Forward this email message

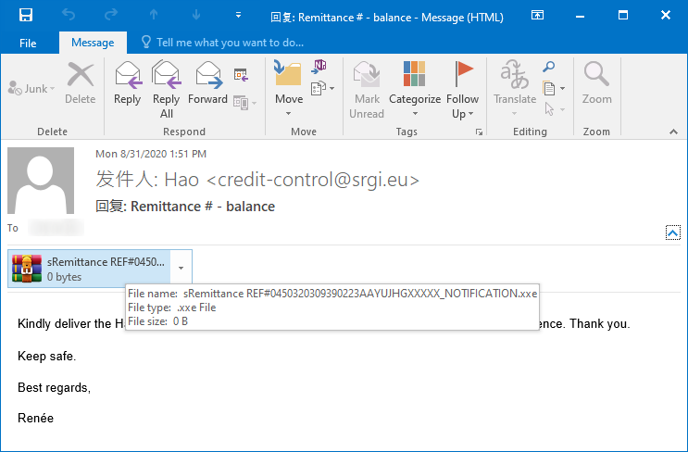coord(207,84)
